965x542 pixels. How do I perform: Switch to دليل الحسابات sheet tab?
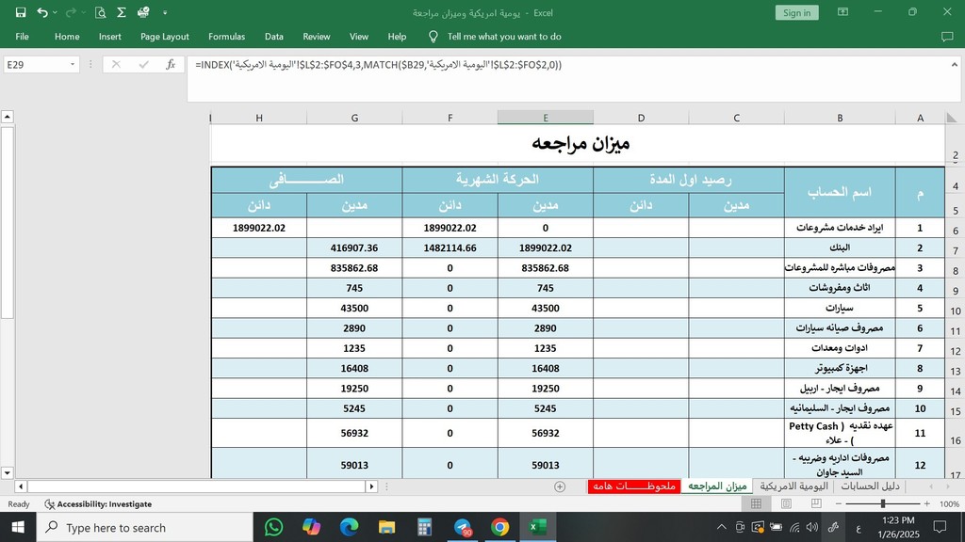click(x=870, y=486)
